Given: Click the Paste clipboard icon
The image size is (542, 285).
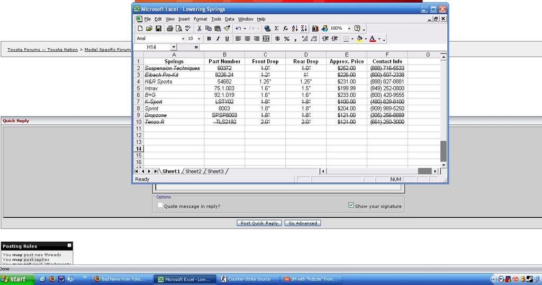Looking at the screenshot, I should click(218, 29).
